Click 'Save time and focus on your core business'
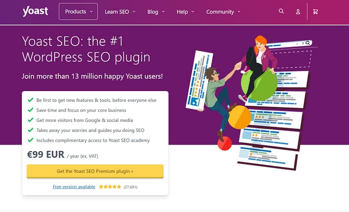This screenshot has height=212, width=349. [x=81, y=110]
